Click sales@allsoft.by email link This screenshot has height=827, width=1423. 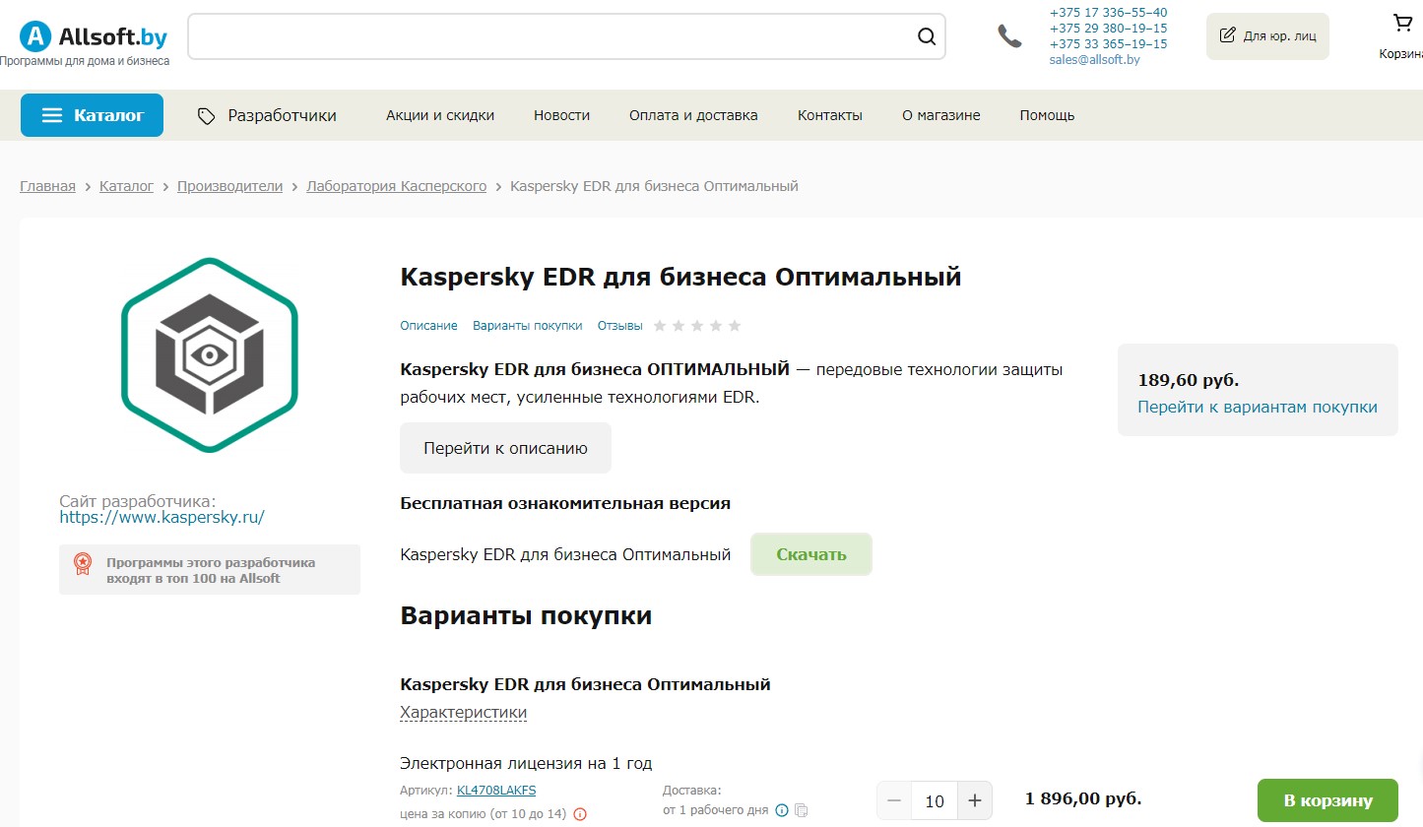point(1094,60)
